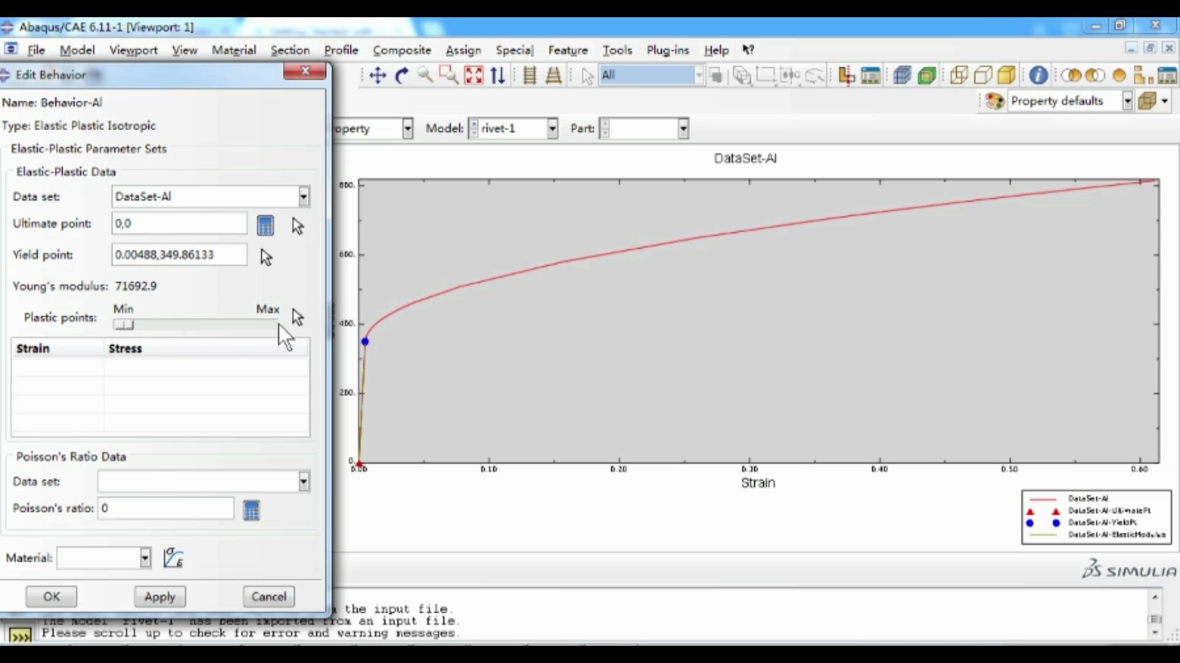Open the Module dropdown arrow
The width and height of the screenshot is (1180, 663).
tap(407, 128)
